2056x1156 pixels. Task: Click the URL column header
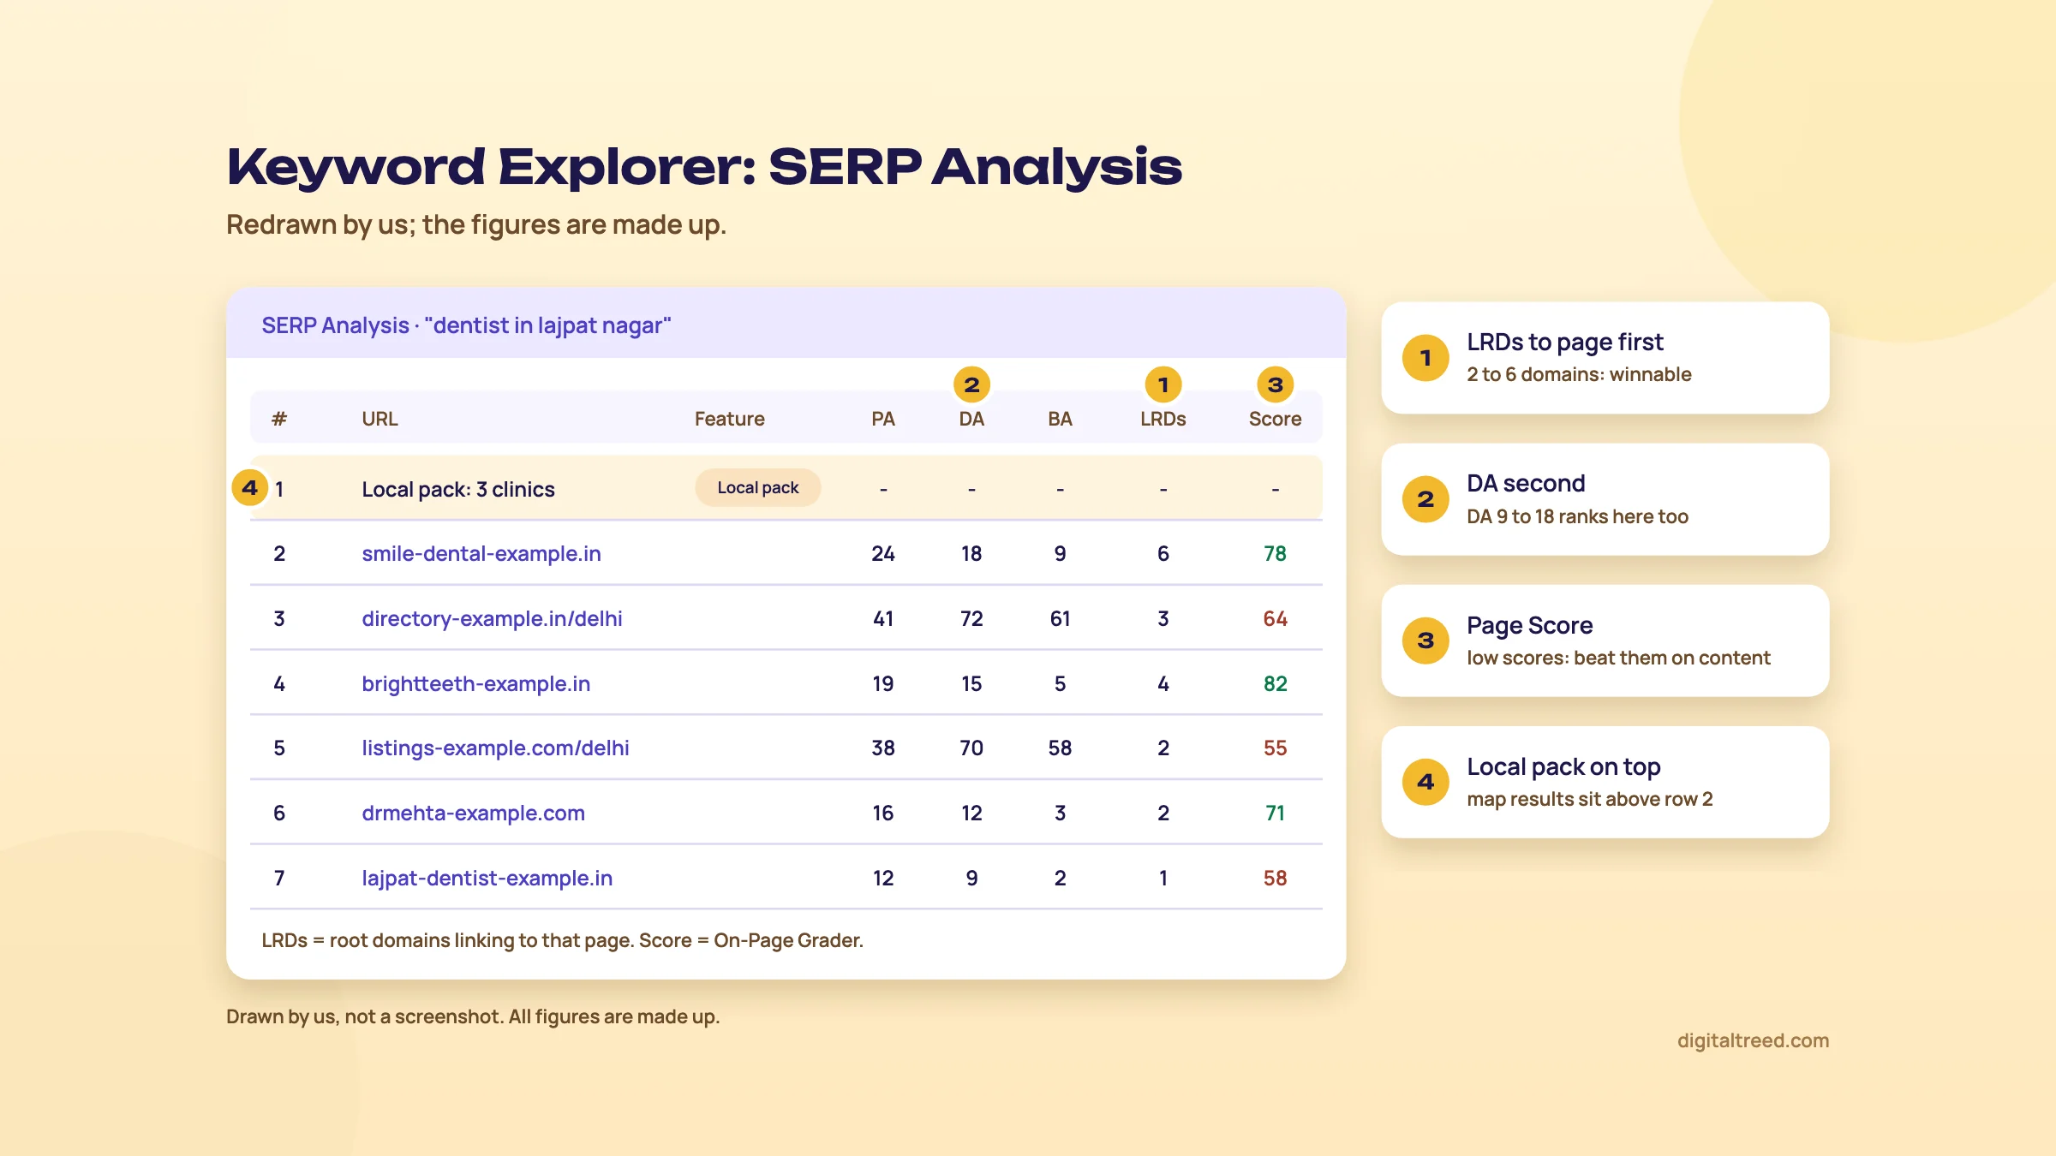point(380,419)
